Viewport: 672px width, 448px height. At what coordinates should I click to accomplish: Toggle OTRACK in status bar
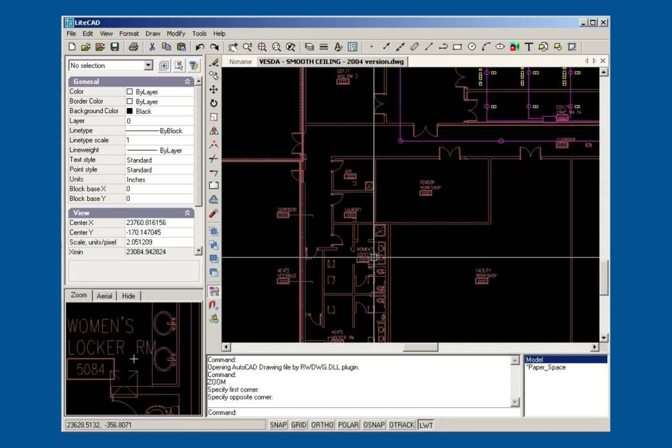pos(401,425)
